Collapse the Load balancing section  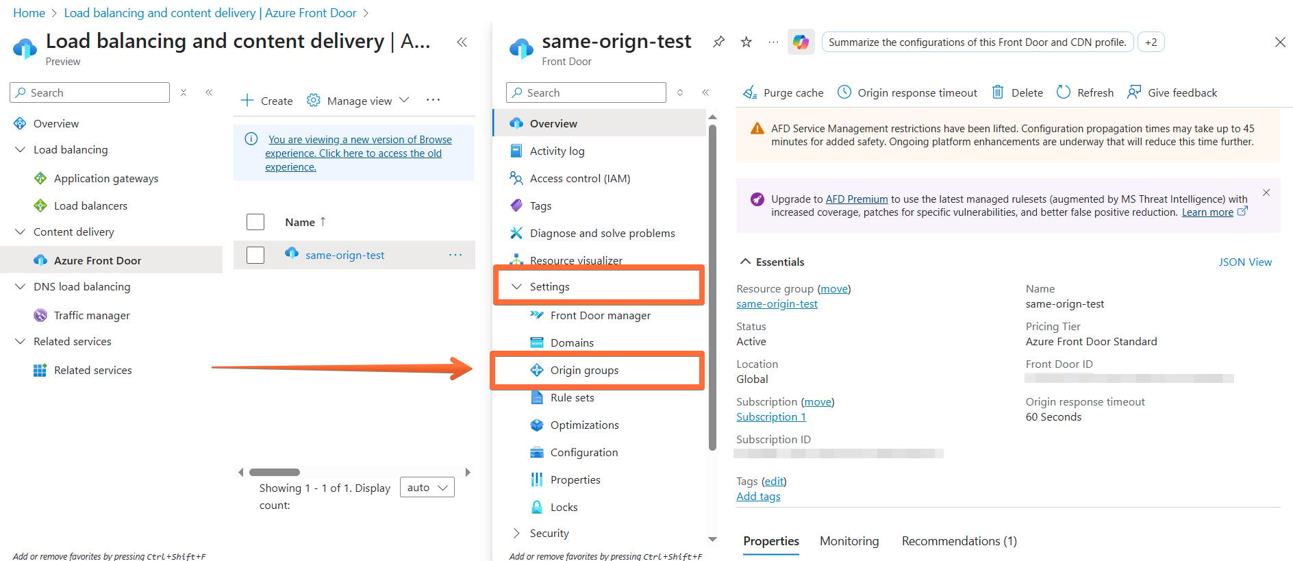point(20,149)
